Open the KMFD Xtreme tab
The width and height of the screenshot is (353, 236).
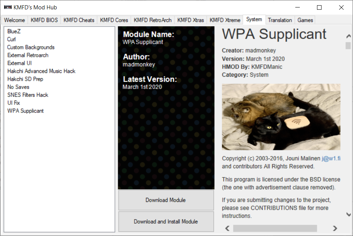tap(225, 20)
